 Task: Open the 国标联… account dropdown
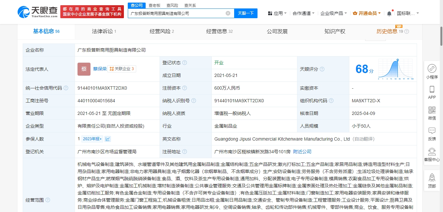[x=418, y=13]
